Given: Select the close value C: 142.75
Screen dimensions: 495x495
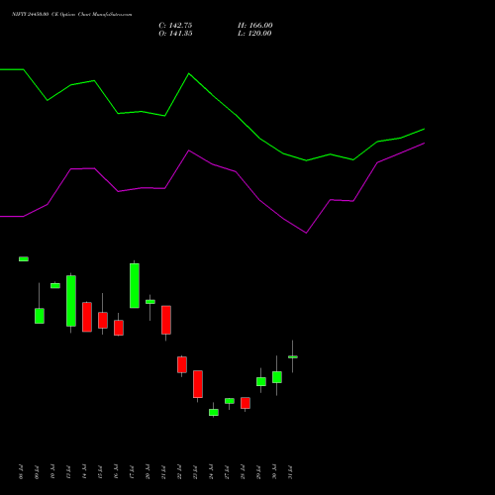Looking at the screenshot, I should point(175,26).
